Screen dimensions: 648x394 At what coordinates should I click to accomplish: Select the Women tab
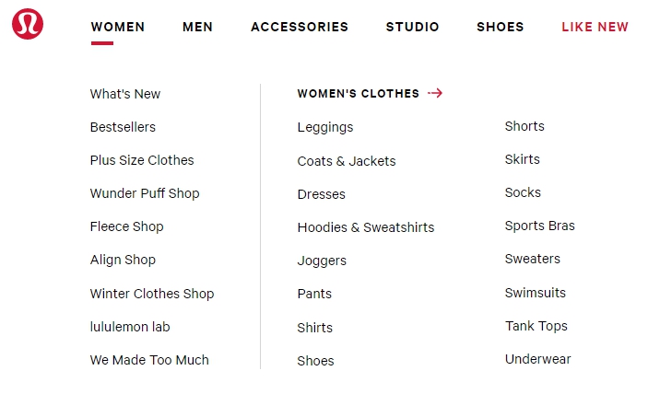tap(118, 27)
